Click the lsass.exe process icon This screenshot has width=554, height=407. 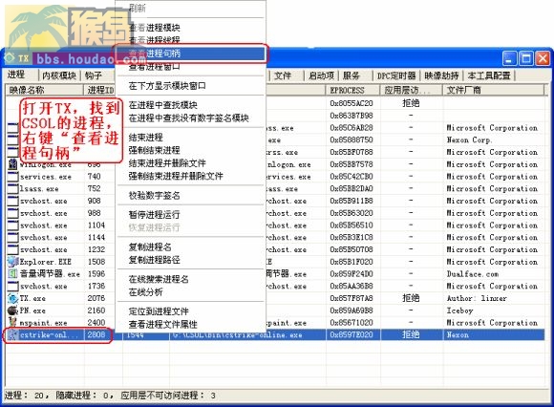click(x=12, y=188)
